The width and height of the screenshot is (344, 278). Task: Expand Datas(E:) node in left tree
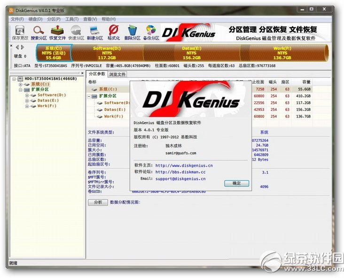pyautogui.click(x=27, y=100)
